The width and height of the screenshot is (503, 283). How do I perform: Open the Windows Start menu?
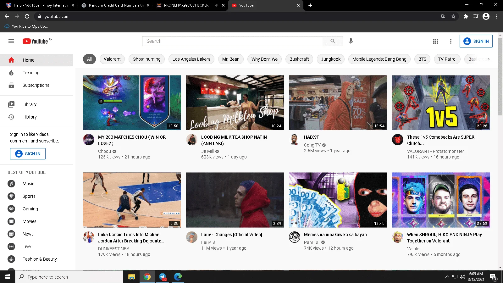pyautogui.click(x=8, y=277)
